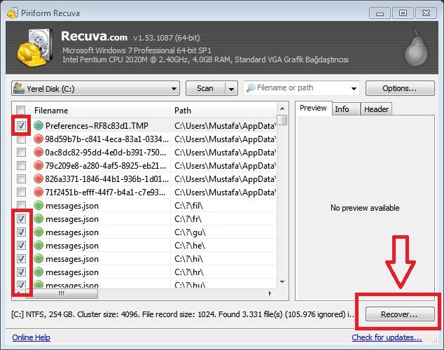
Task: Uncheck messages.json in the he folder
Action: 21,245
